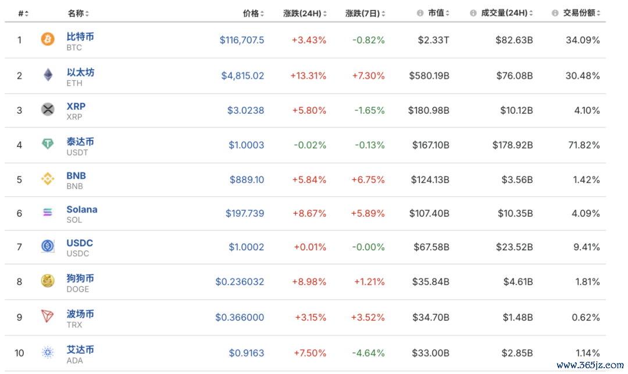Click the $178.92B volume value
The width and height of the screenshot is (628, 374).
[x=513, y=145]
